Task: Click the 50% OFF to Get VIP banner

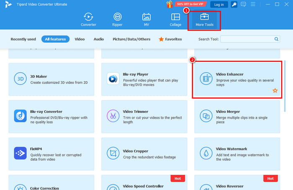Action: pyautogui.click(x=190, y=4)
